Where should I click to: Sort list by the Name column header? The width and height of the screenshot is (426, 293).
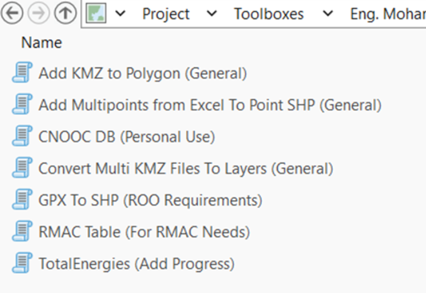(x=41, y=42)
